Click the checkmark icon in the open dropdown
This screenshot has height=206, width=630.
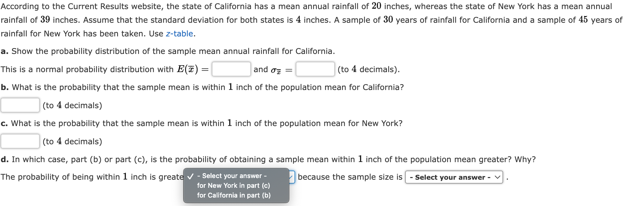pyautogui.click(x=190, y=176)
